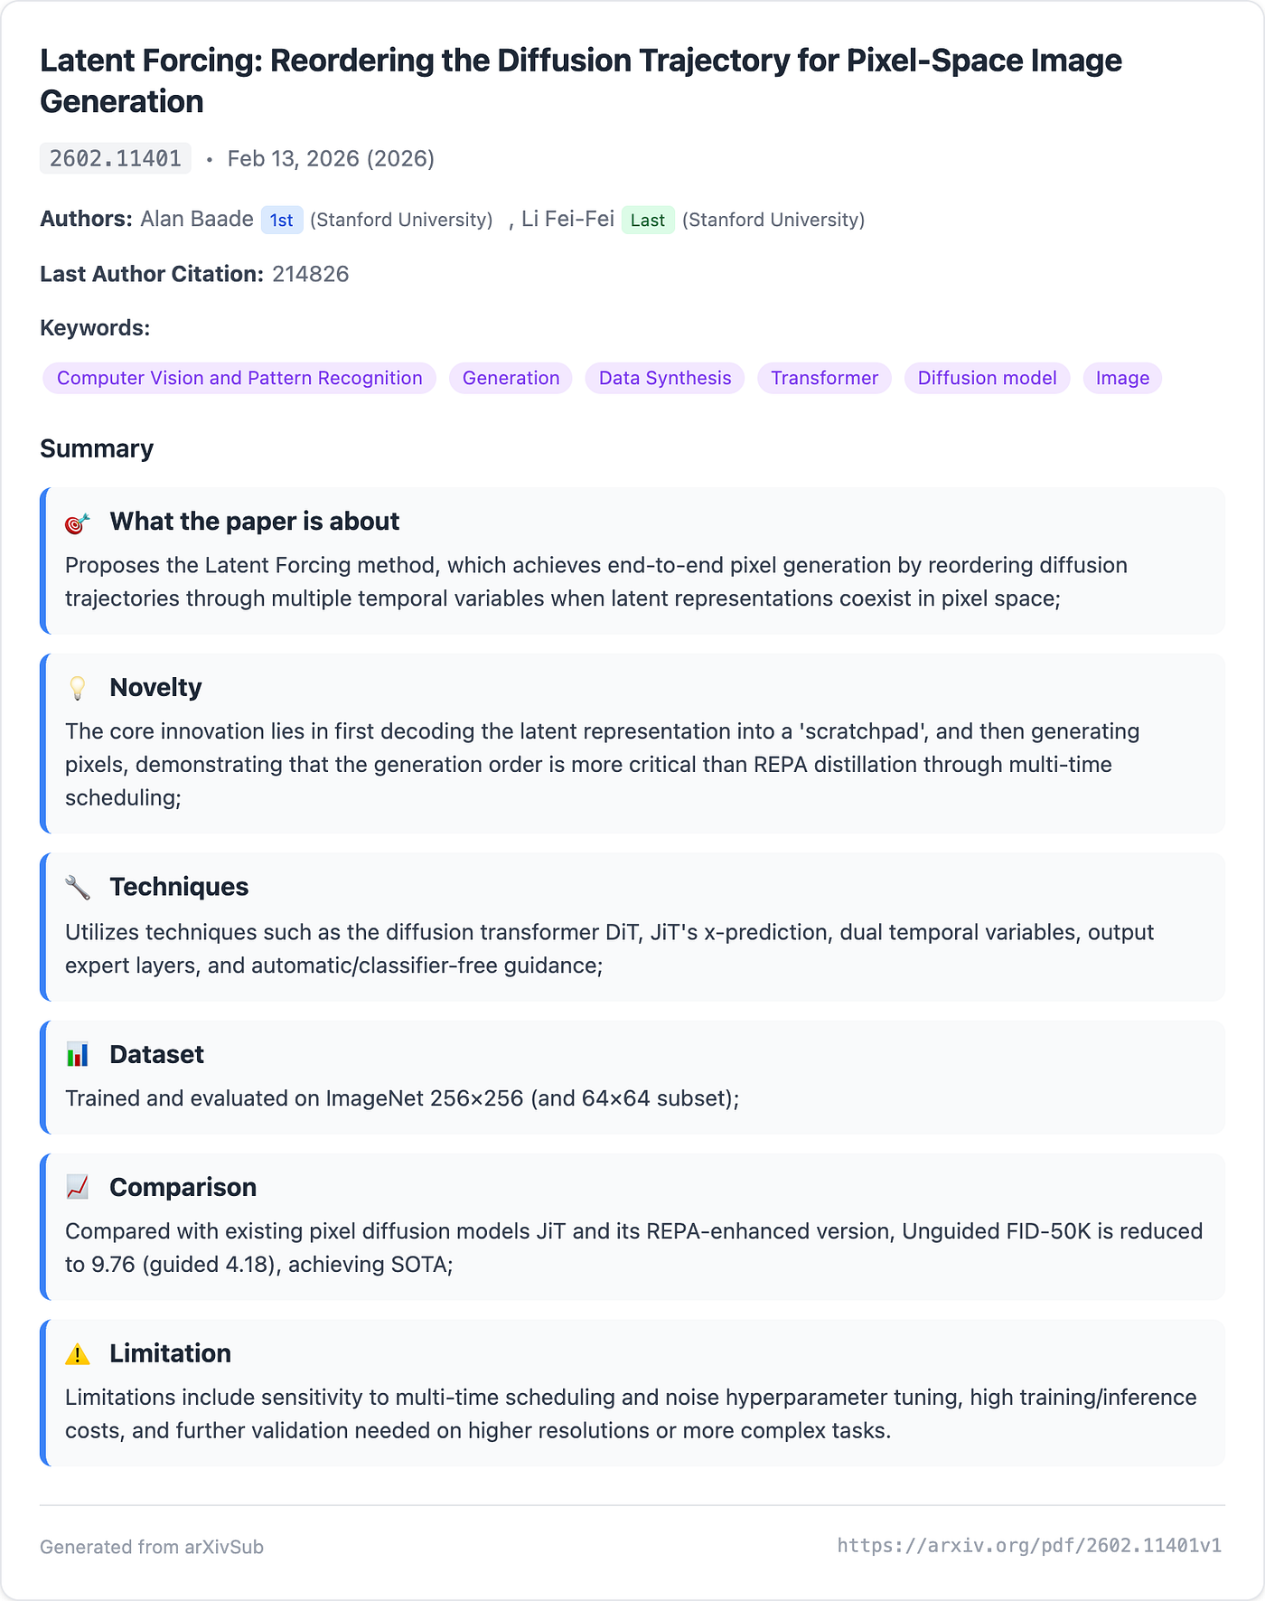Click the warning triangle icon beside Limitation
The image size is (1265, 1601).
tap(78, 1354)
